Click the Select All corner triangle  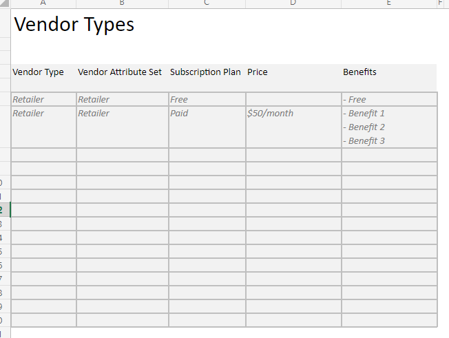coord(5,3)
